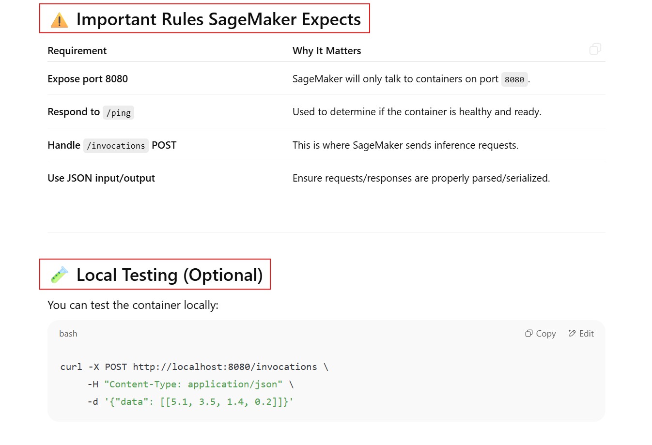Click the /ping inline code
The width and height of the screenshot is (652, 445).
(x=118, y=113)
